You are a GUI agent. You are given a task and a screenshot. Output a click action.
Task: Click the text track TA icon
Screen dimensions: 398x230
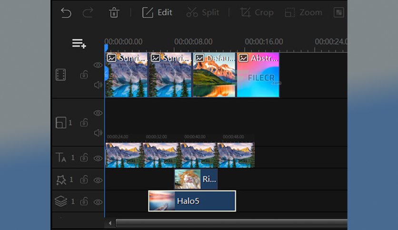61,157
